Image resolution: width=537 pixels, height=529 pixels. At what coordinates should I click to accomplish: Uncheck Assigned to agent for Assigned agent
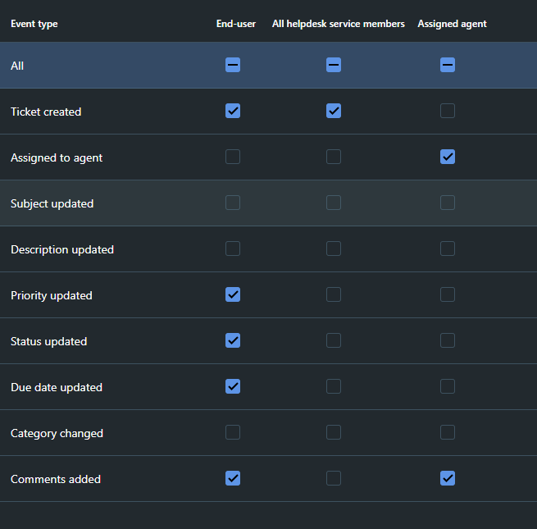click(x=448, y=157)
